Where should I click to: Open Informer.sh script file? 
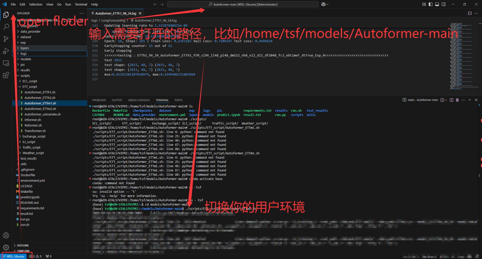49,120
